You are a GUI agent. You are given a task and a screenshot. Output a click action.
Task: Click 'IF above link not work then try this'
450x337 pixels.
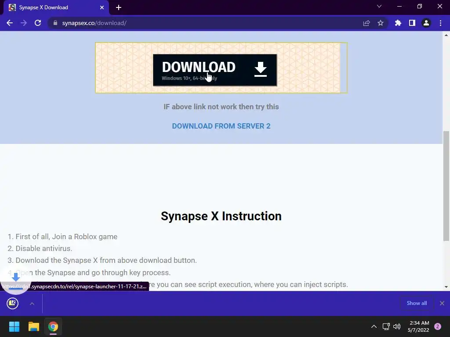pyautogui.click(x=221, y=107)
